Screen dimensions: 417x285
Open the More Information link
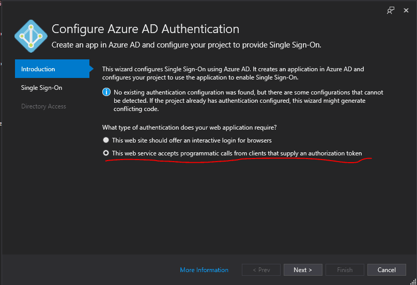[x=204, y=270]
